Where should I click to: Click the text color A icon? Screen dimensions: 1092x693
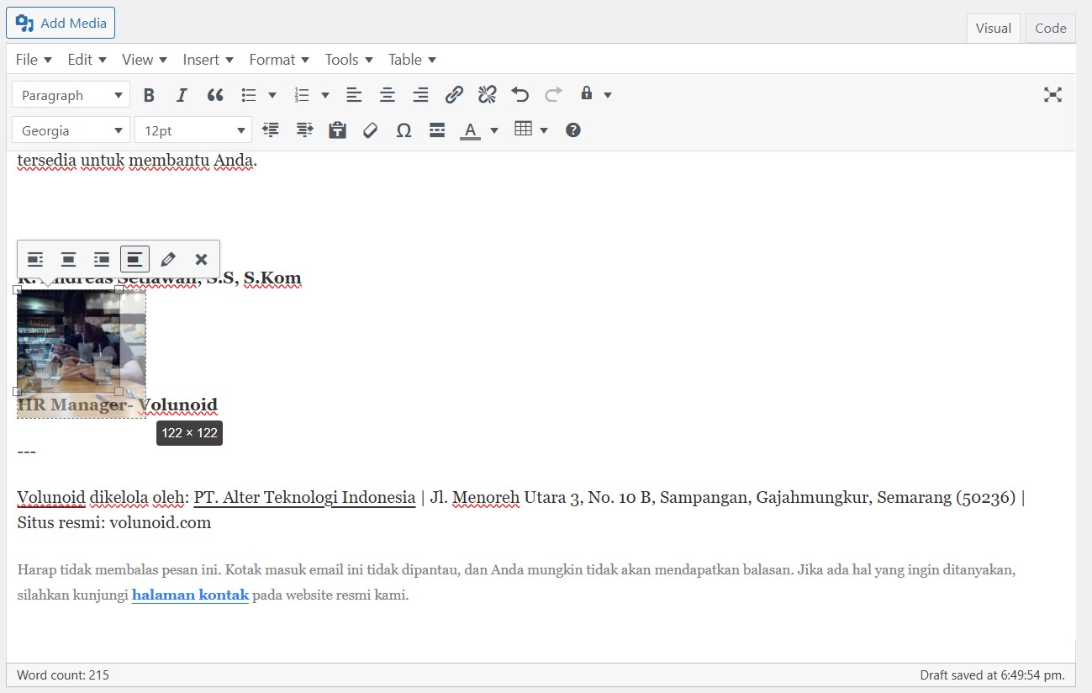(x=470, y=130)
